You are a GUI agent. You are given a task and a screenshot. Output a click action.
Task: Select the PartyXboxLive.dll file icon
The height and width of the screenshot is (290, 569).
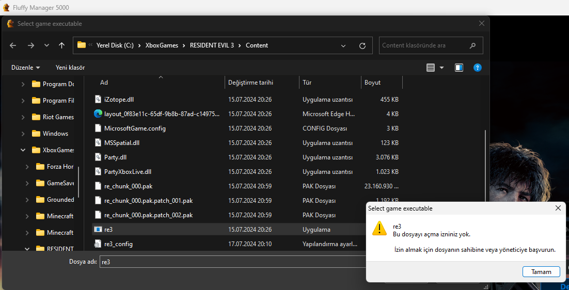[98, 171]
